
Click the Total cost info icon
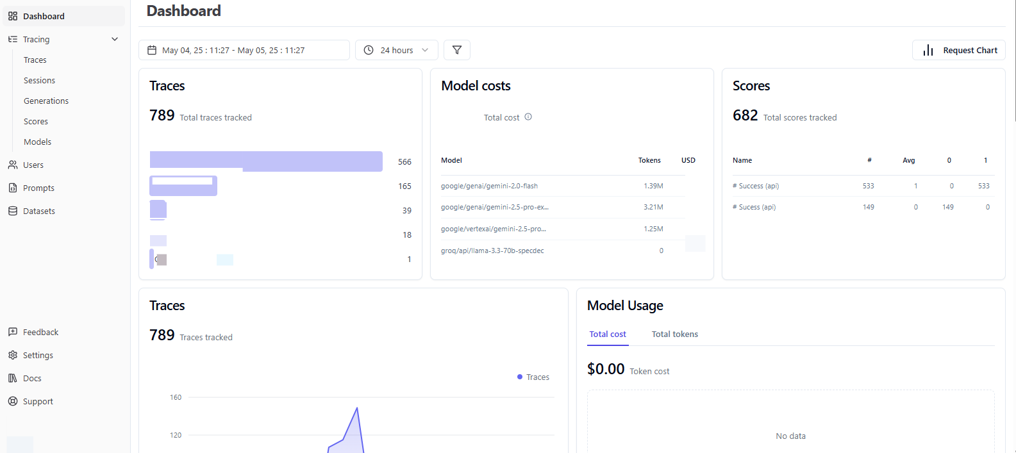click(x=528, y=117)
